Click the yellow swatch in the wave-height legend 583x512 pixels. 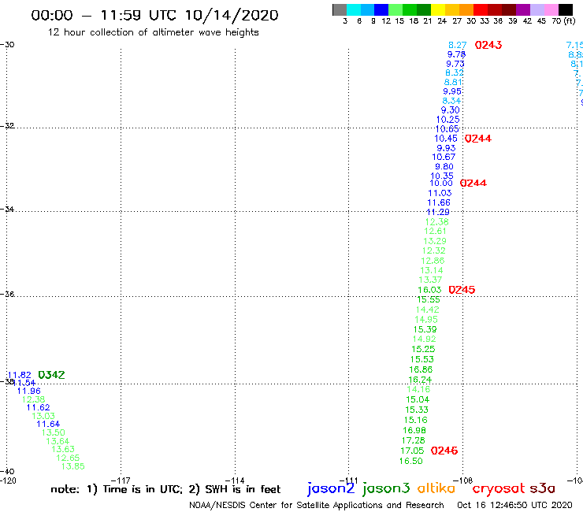[x=438, y=9]
